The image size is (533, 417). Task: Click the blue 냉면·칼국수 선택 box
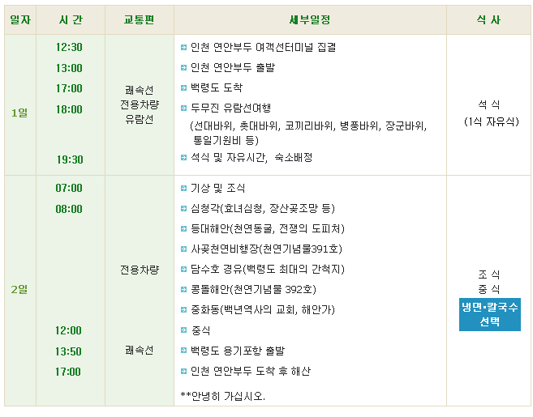coord(489,314)
